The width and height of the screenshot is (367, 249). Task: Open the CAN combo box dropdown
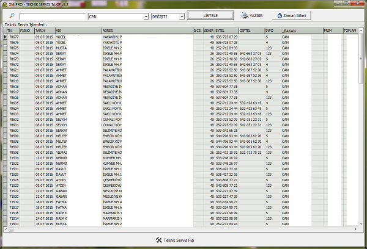[x=146, y=16]
